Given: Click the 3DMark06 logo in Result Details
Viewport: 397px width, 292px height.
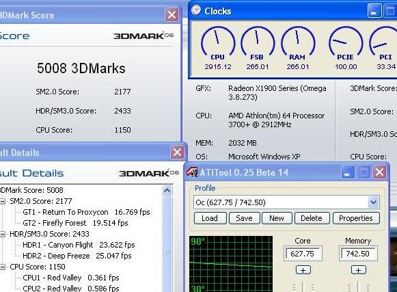Looking at the screenshot, I should 149,173.
